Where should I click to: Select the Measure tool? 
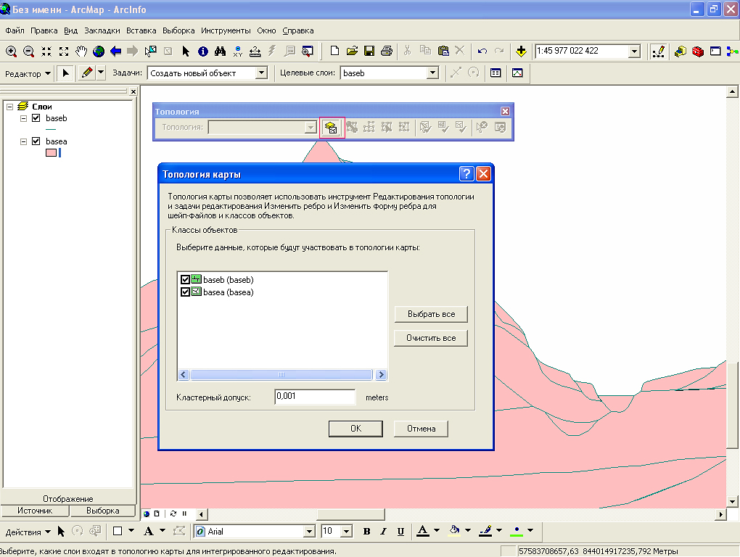(255, 51)
